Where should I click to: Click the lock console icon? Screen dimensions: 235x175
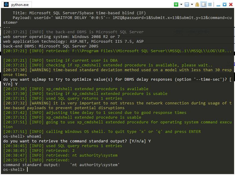point(197,4)
